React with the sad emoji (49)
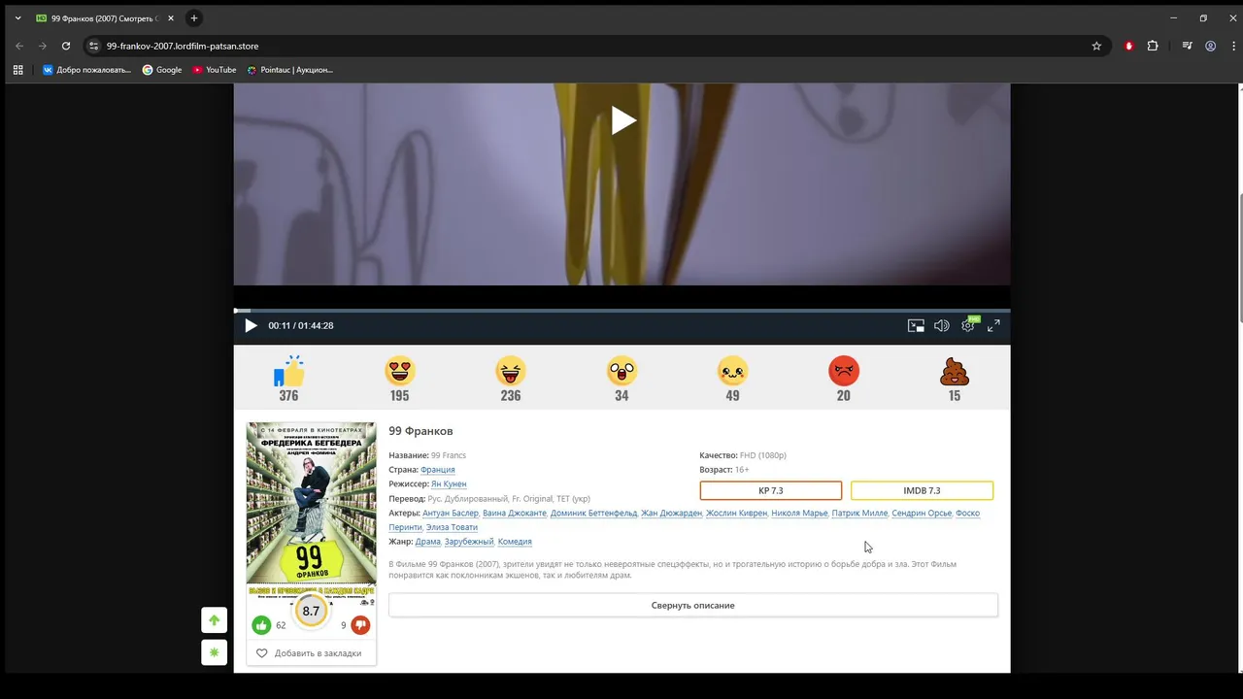1243x699 pixels. pos(732,371)
